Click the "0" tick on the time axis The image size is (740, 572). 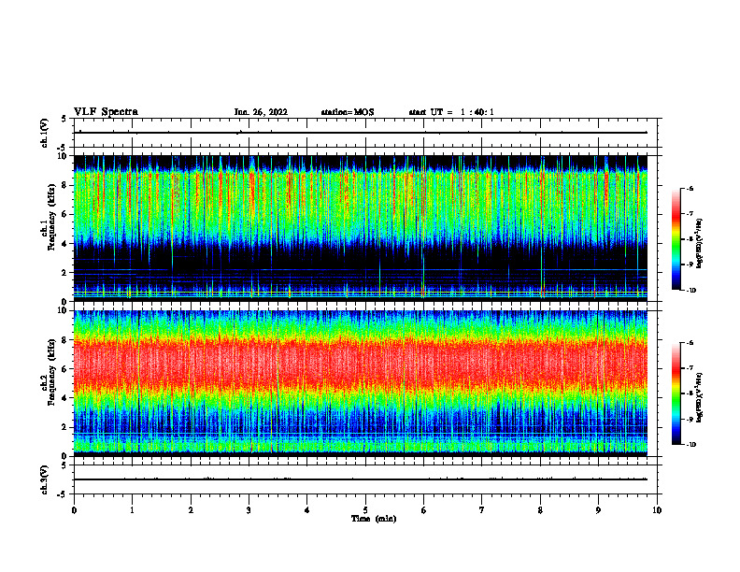74,510
